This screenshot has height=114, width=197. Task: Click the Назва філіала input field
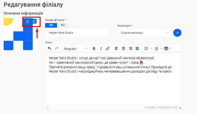click(77, 33)
